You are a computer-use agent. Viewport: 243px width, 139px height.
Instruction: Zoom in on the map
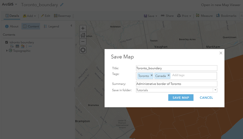click(x=83, y=28)
